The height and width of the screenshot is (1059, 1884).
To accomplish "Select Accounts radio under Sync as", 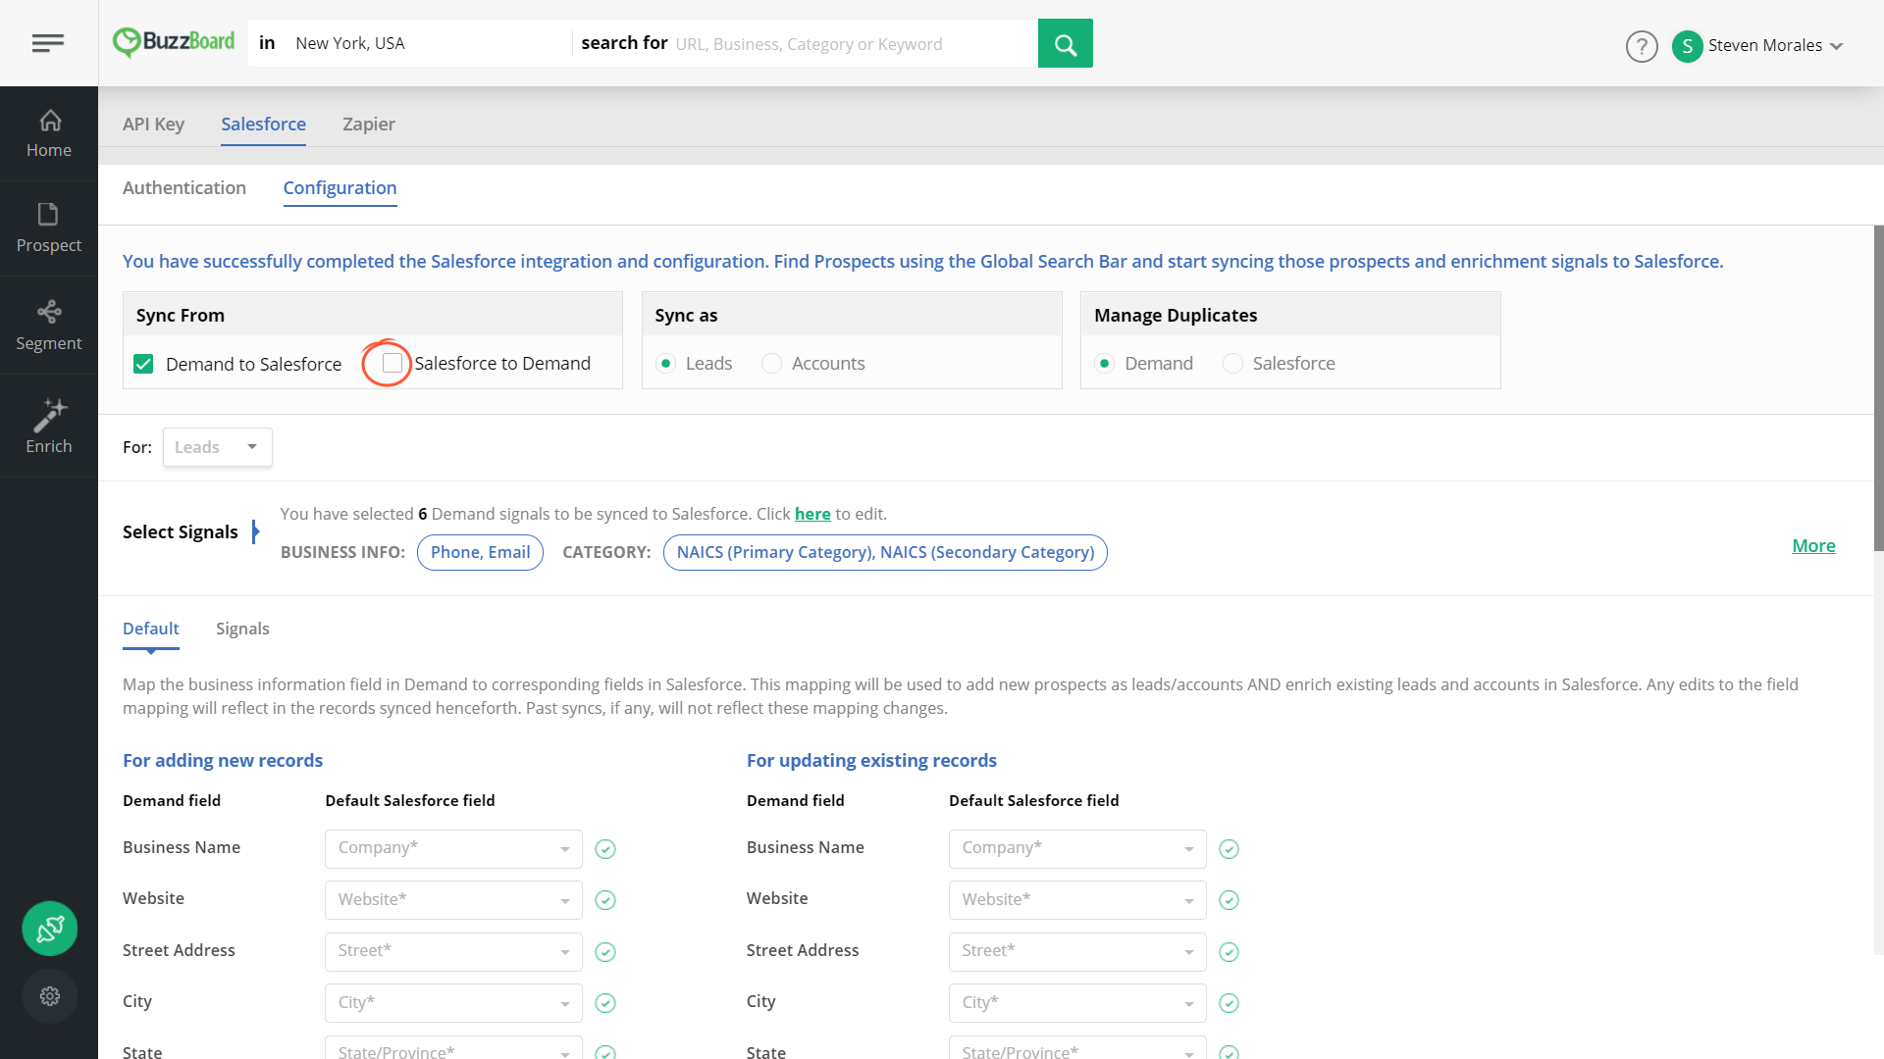I will 772,364.
